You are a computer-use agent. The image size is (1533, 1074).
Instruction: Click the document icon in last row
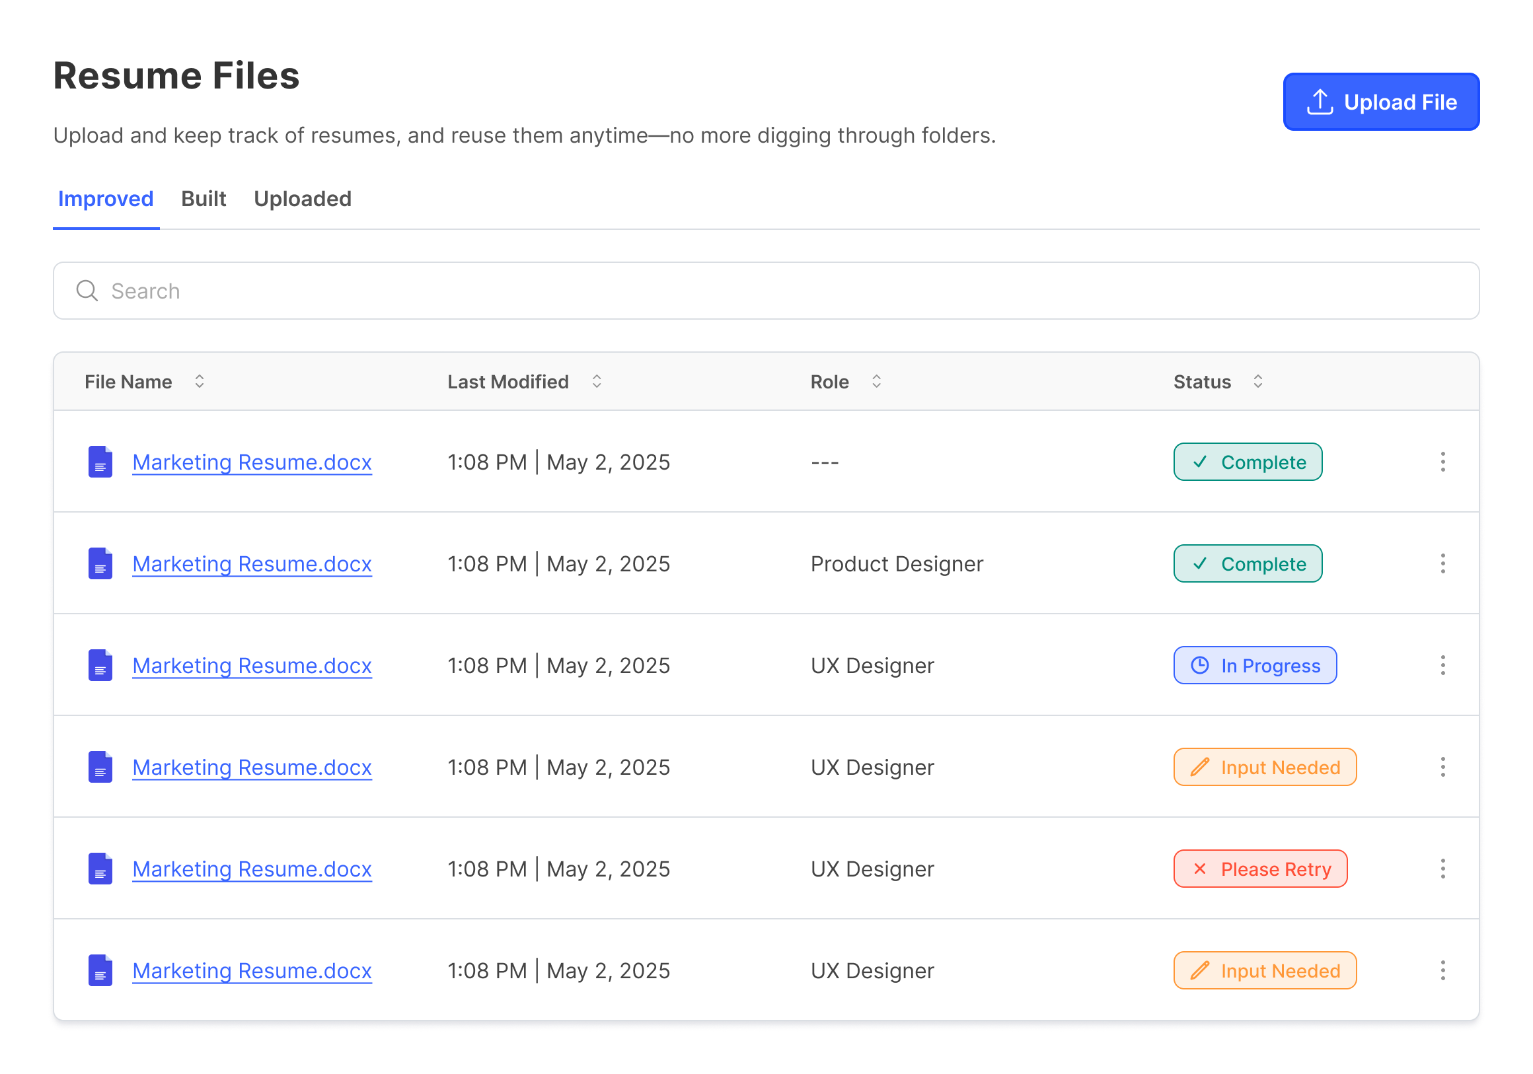click(100, 970)
